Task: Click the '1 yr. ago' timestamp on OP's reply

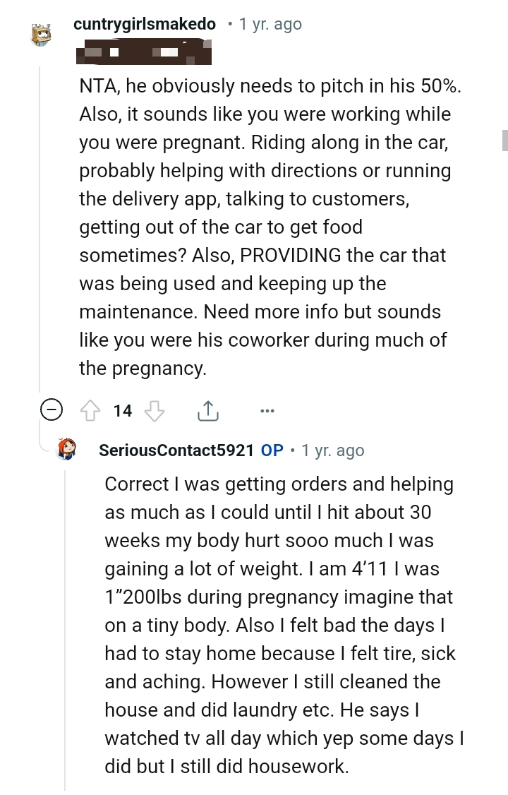Action: pos(332,450)
